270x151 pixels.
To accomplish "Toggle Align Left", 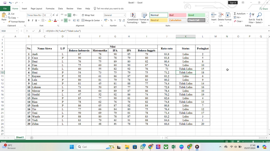I will click(x=62, y=20).
